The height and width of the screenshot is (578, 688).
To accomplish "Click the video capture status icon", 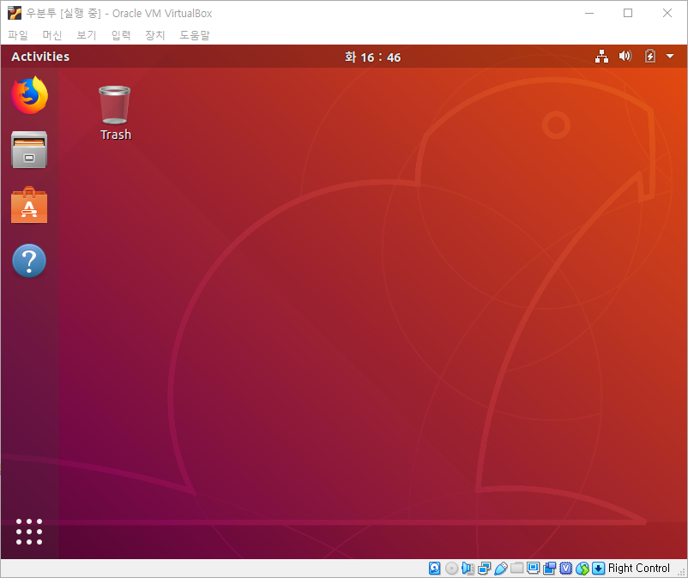I will coord(549,569).
